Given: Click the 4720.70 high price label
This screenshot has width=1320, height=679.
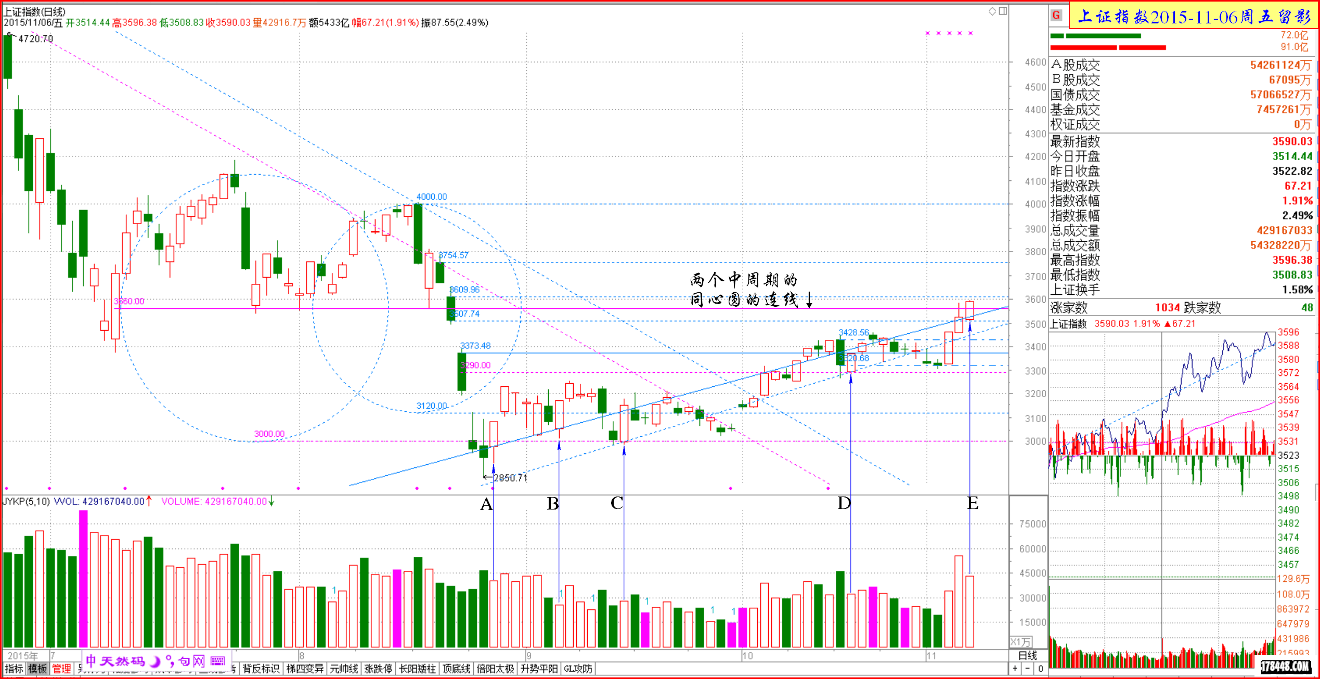Looking at the screenshot, I should click(x=35, y=38).
